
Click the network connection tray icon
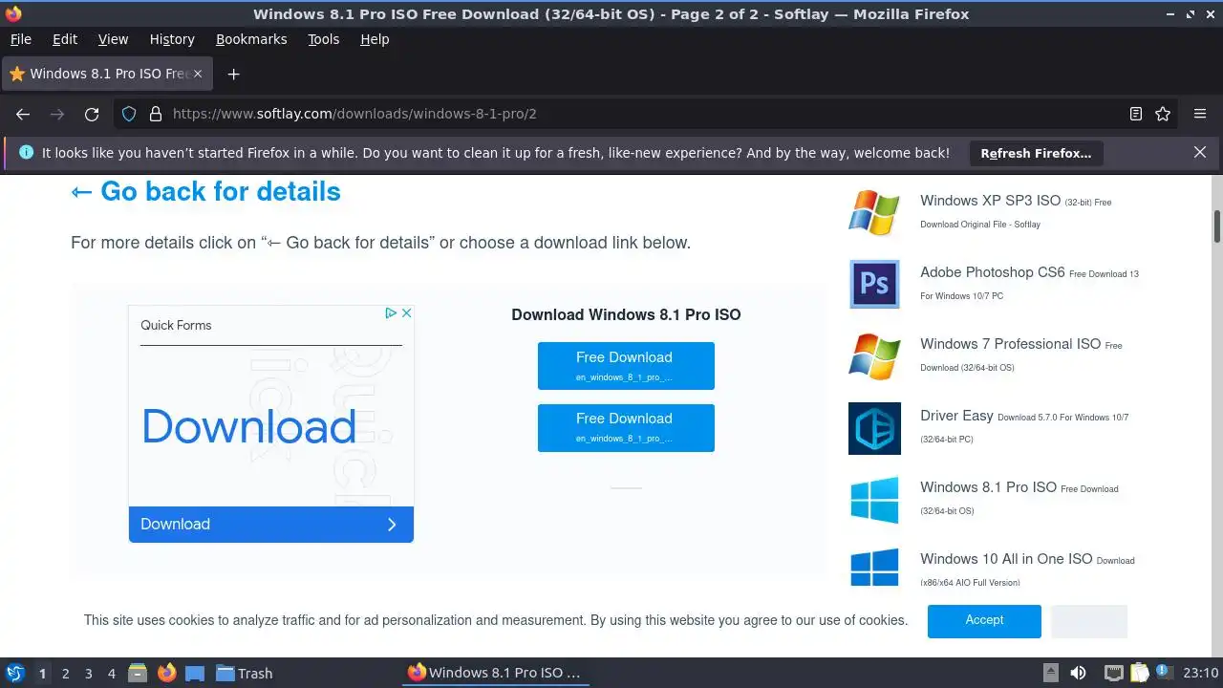(x=1113, y=673)
